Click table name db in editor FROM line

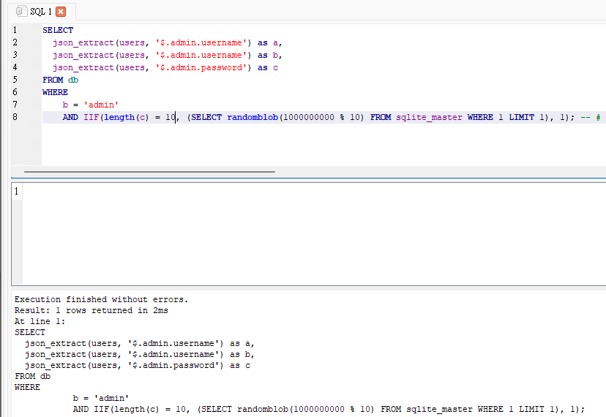[73, 80]
